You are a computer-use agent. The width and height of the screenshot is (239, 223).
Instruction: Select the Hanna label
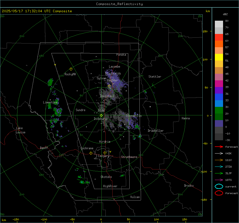pyautogui.click(x=186, y=118)
